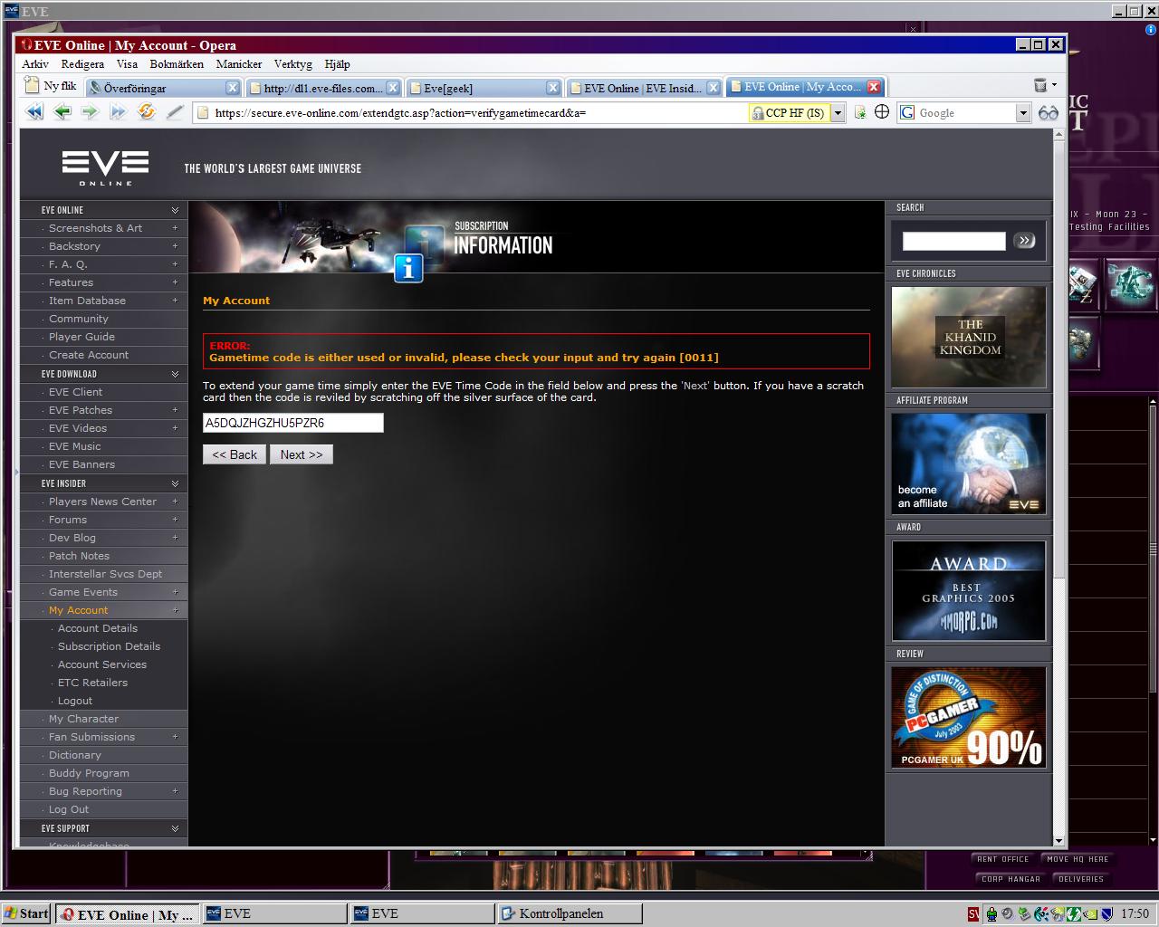Screen dimensions: 1159x927
Task: Open the PC Gamer 90% review image
Action: [x=969, y=717]
